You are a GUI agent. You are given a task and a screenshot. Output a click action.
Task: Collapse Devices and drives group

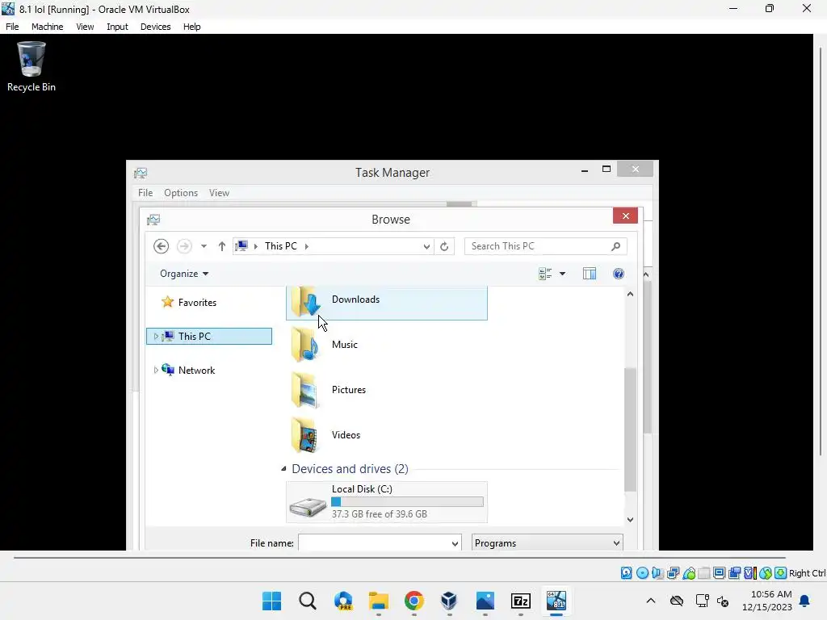click(283, 469)
